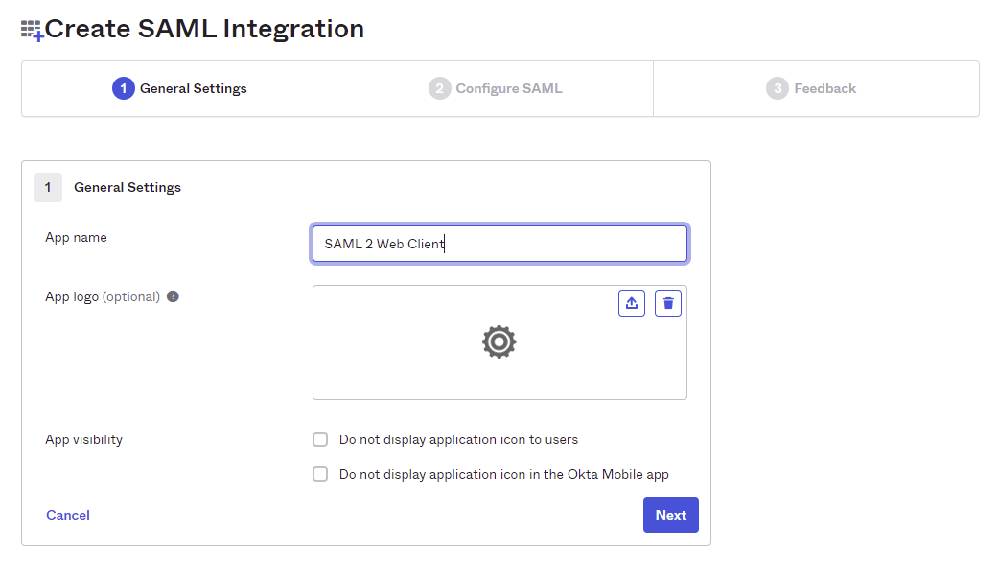Click the Cancel link
Viewport: 998px width, 564px height.
(68, 515)
